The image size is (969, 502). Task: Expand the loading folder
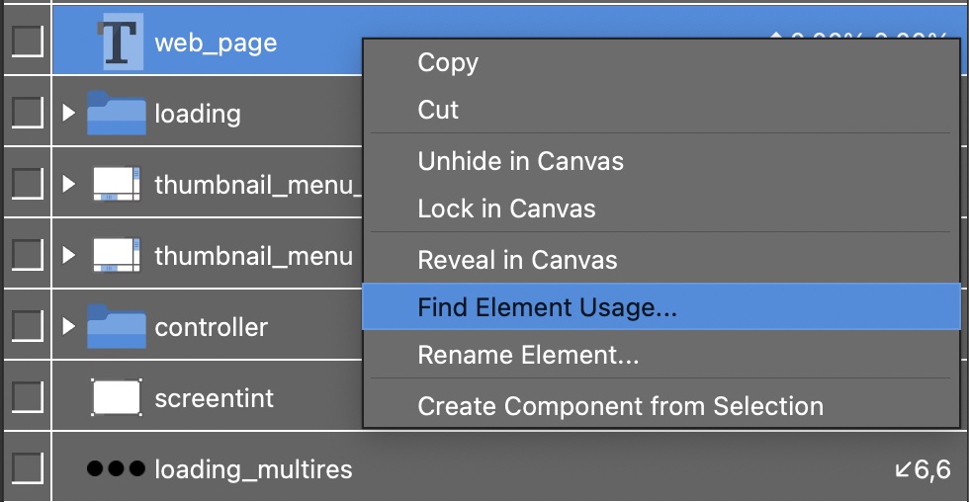pos(68,113)
